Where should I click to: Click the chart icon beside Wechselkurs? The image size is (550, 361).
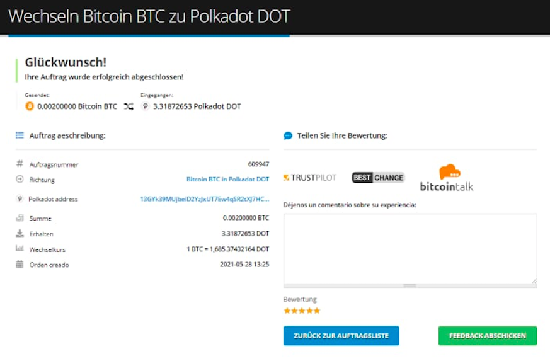20,248
